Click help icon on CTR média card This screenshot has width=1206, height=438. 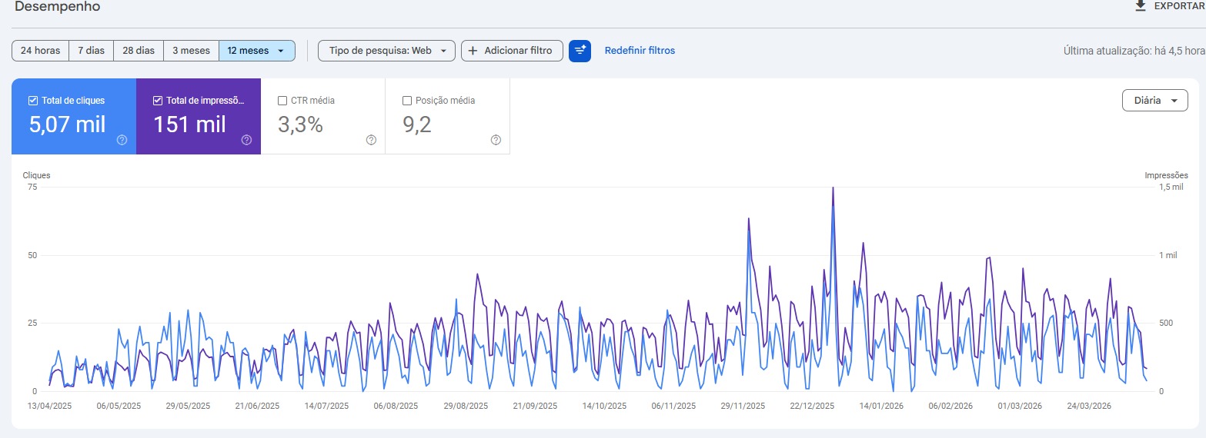[371, 140]
